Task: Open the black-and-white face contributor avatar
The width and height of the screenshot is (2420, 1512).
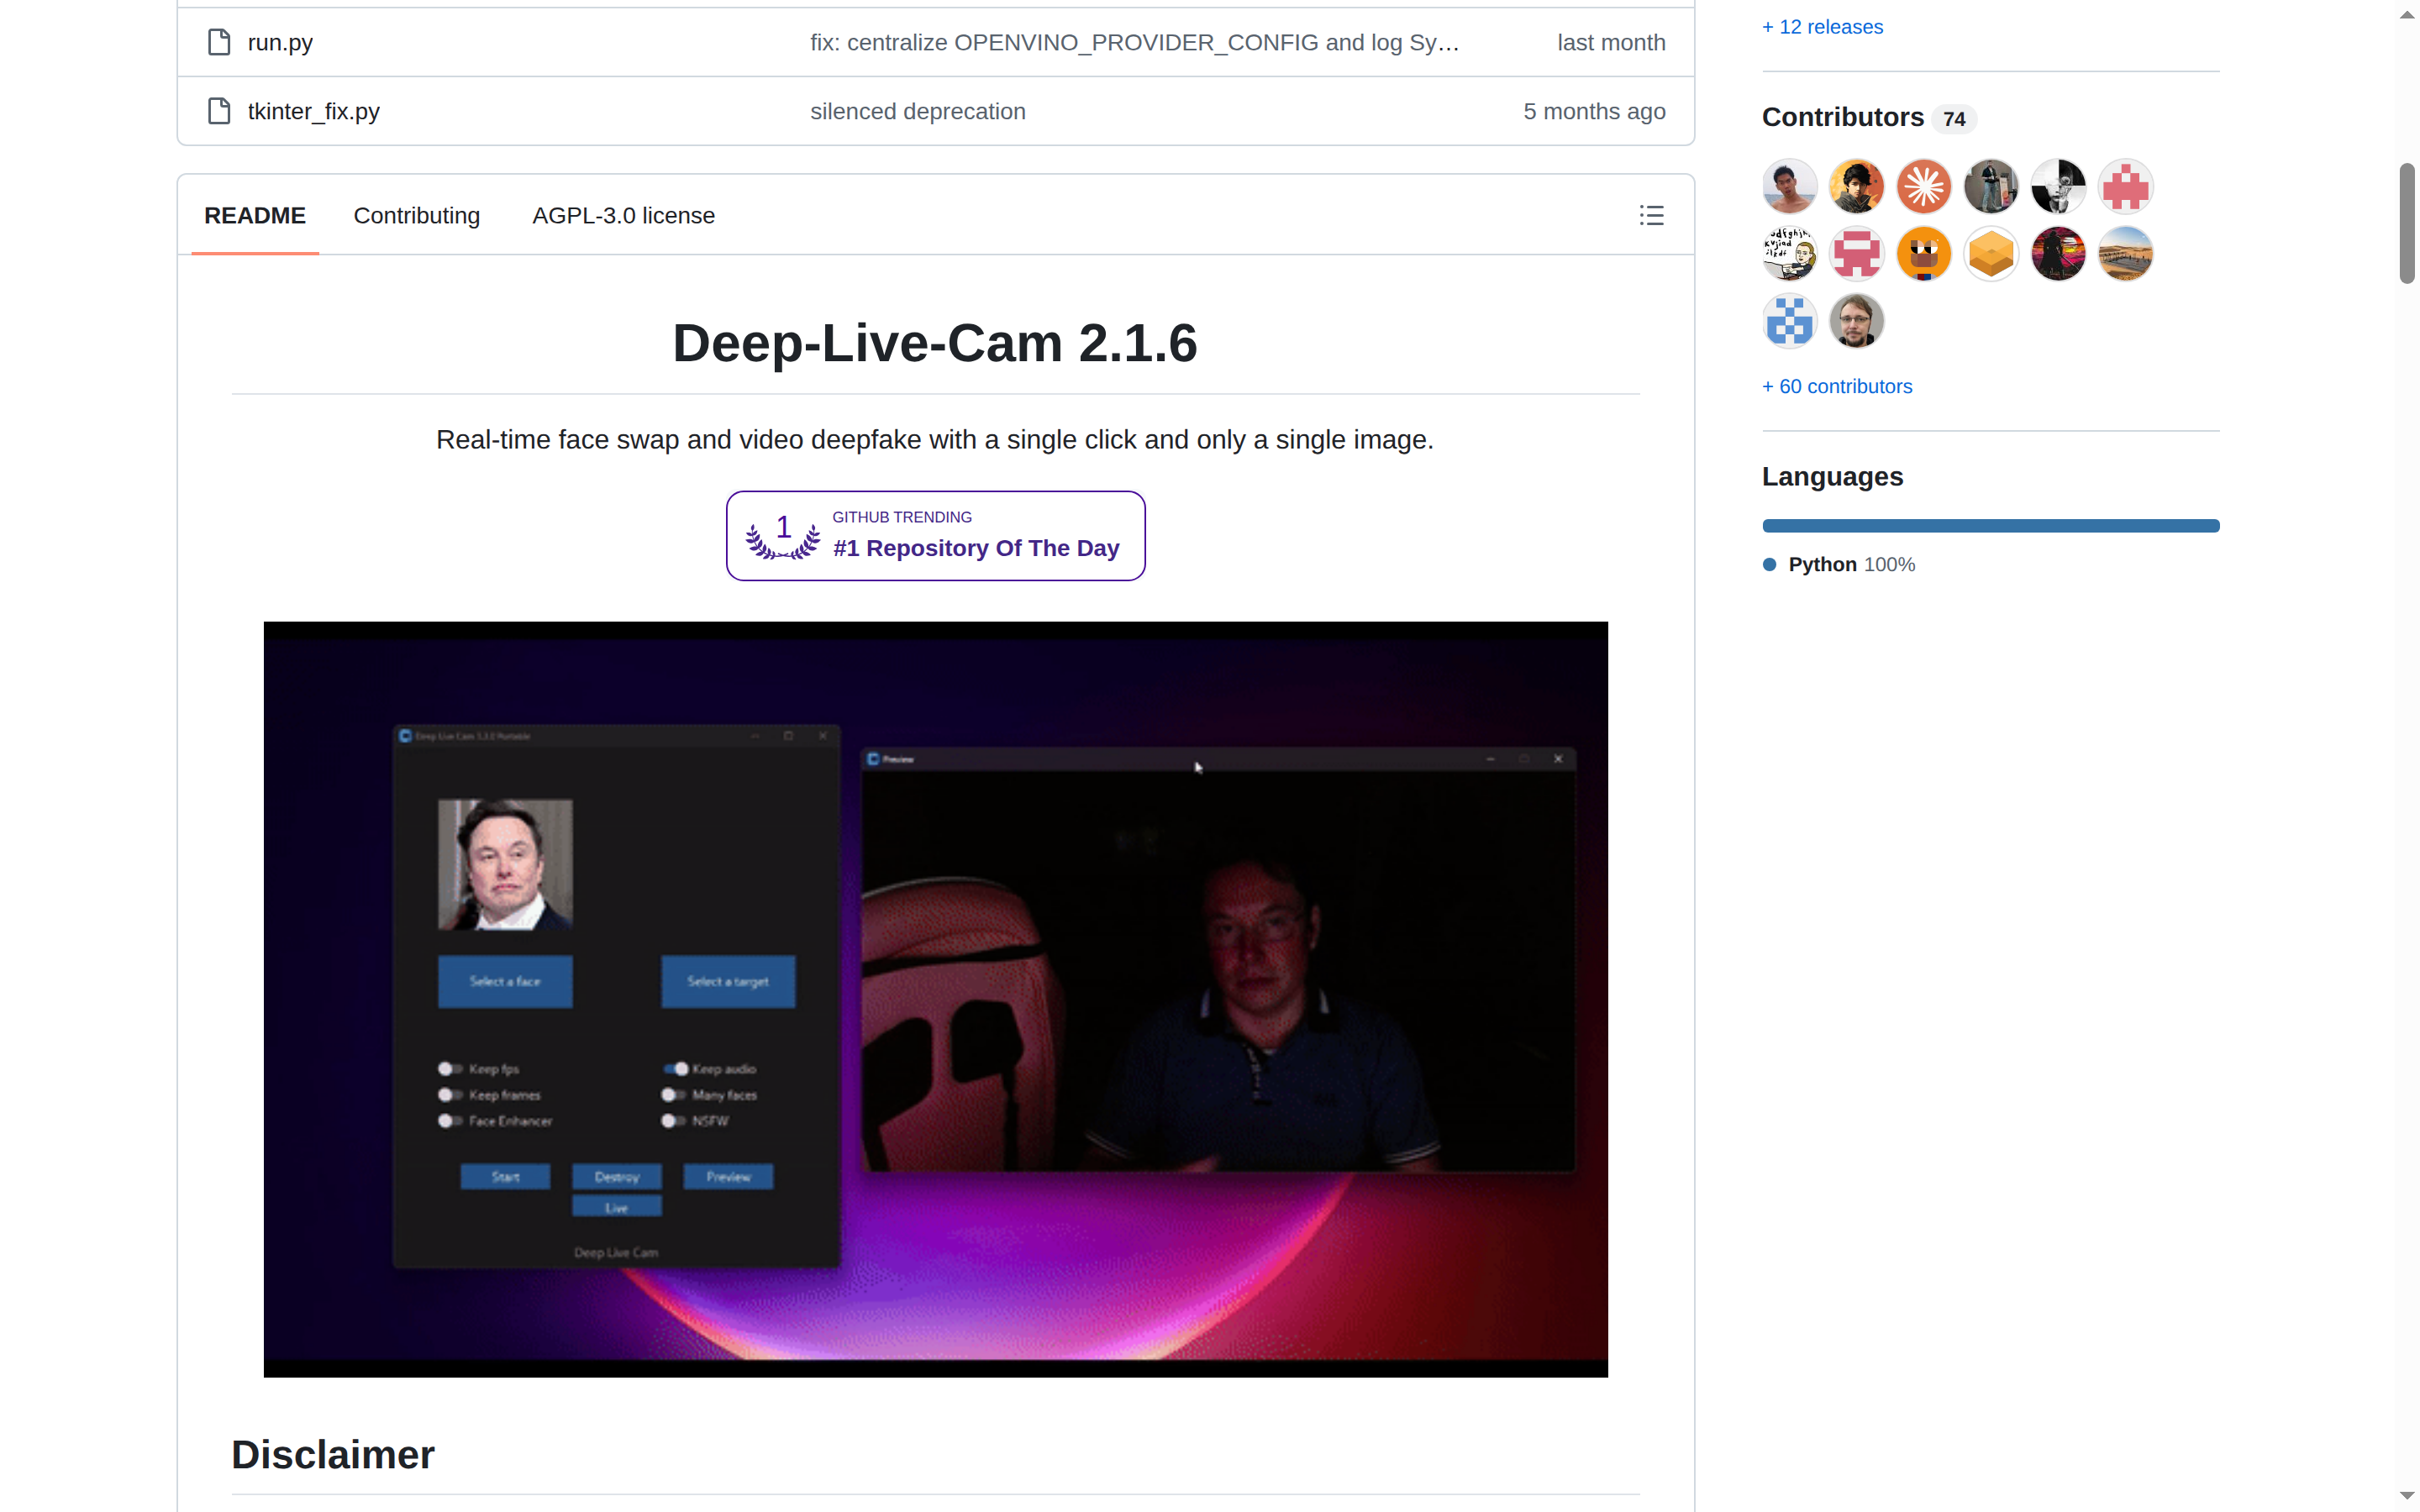Action: [2058, 186]
